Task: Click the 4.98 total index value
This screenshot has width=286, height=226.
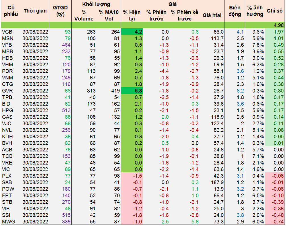Action: [x=279, y=25]
